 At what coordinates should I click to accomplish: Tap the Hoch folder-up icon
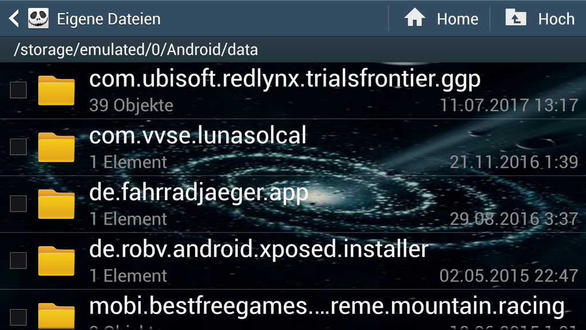click(516, 18)
